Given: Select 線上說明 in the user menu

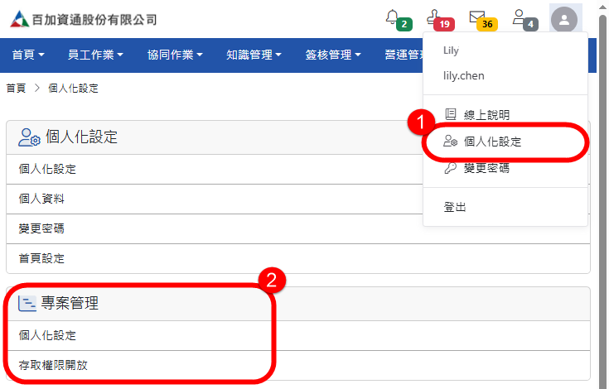Looking at the screenshot, I should pos(505,114).
